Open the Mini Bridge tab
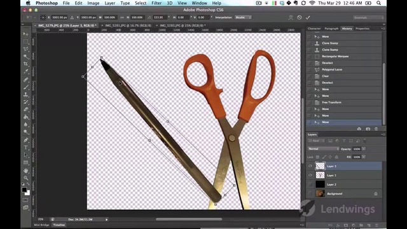 (x=41, y=225)
